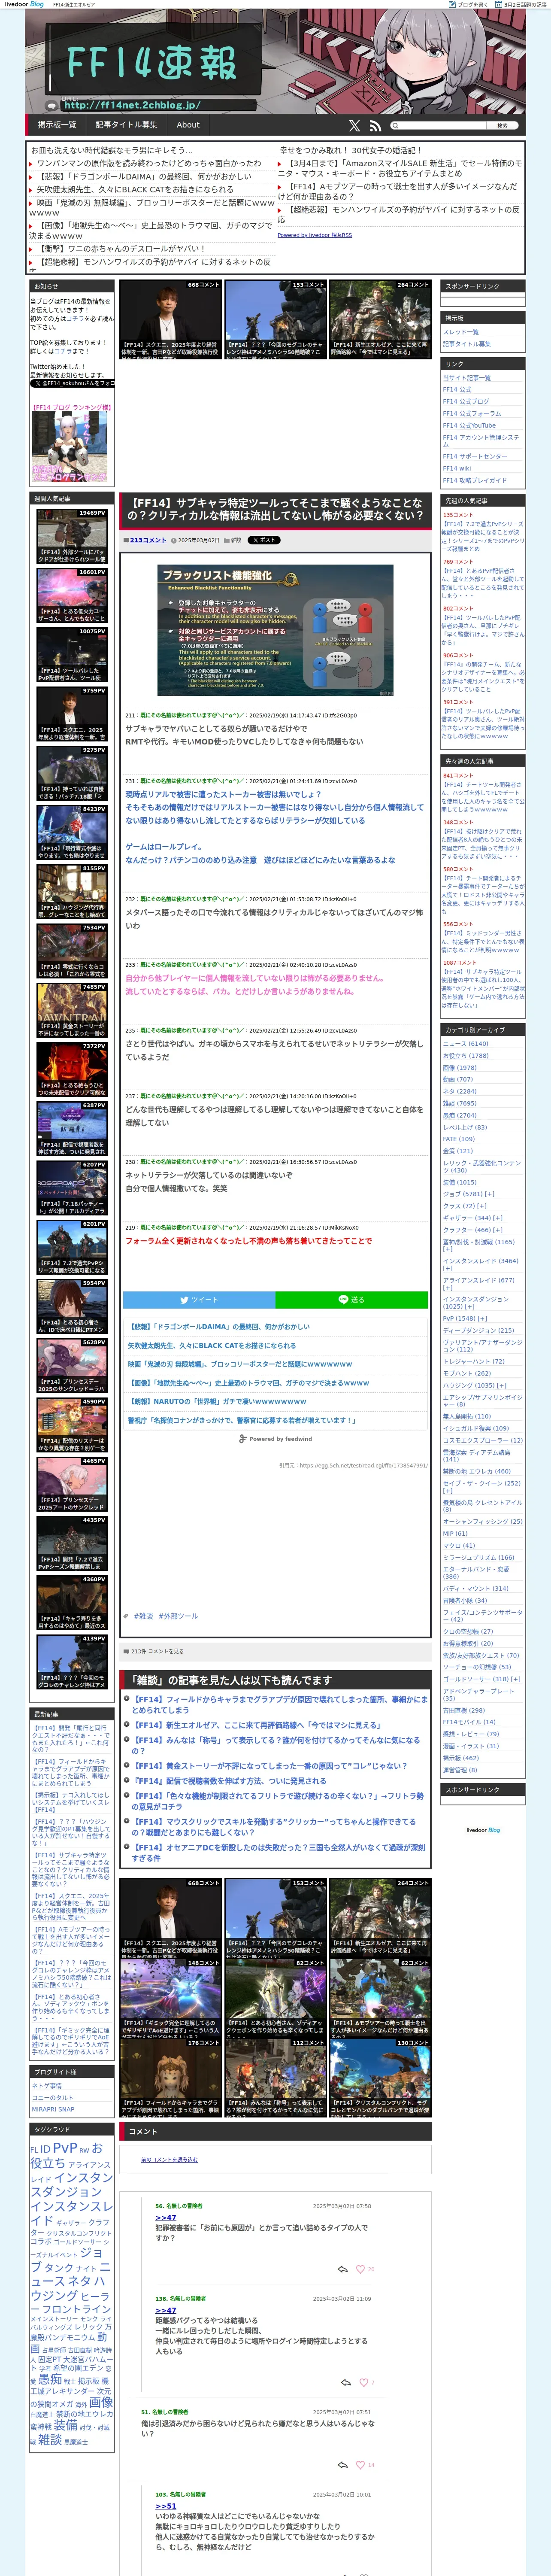Open FF14 wiki sidebar link
The height and width of the screenshot is (2576, 551).
(x=457, y=468)
